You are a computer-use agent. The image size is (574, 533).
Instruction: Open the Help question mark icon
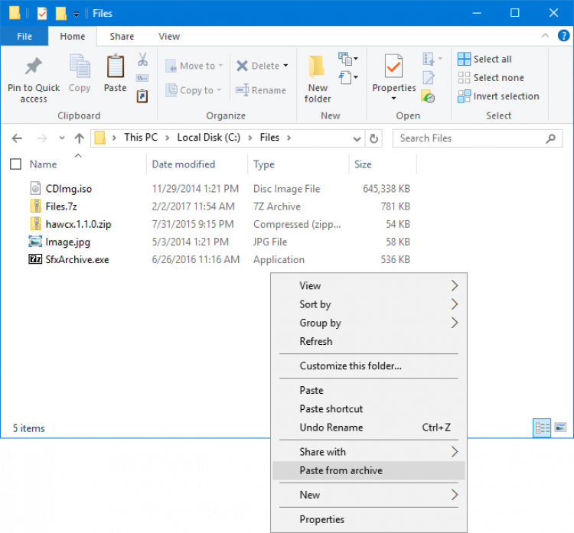563,36
